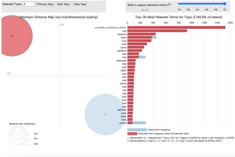
Task: Click the term label gorgeous
Action: (122, 51)
